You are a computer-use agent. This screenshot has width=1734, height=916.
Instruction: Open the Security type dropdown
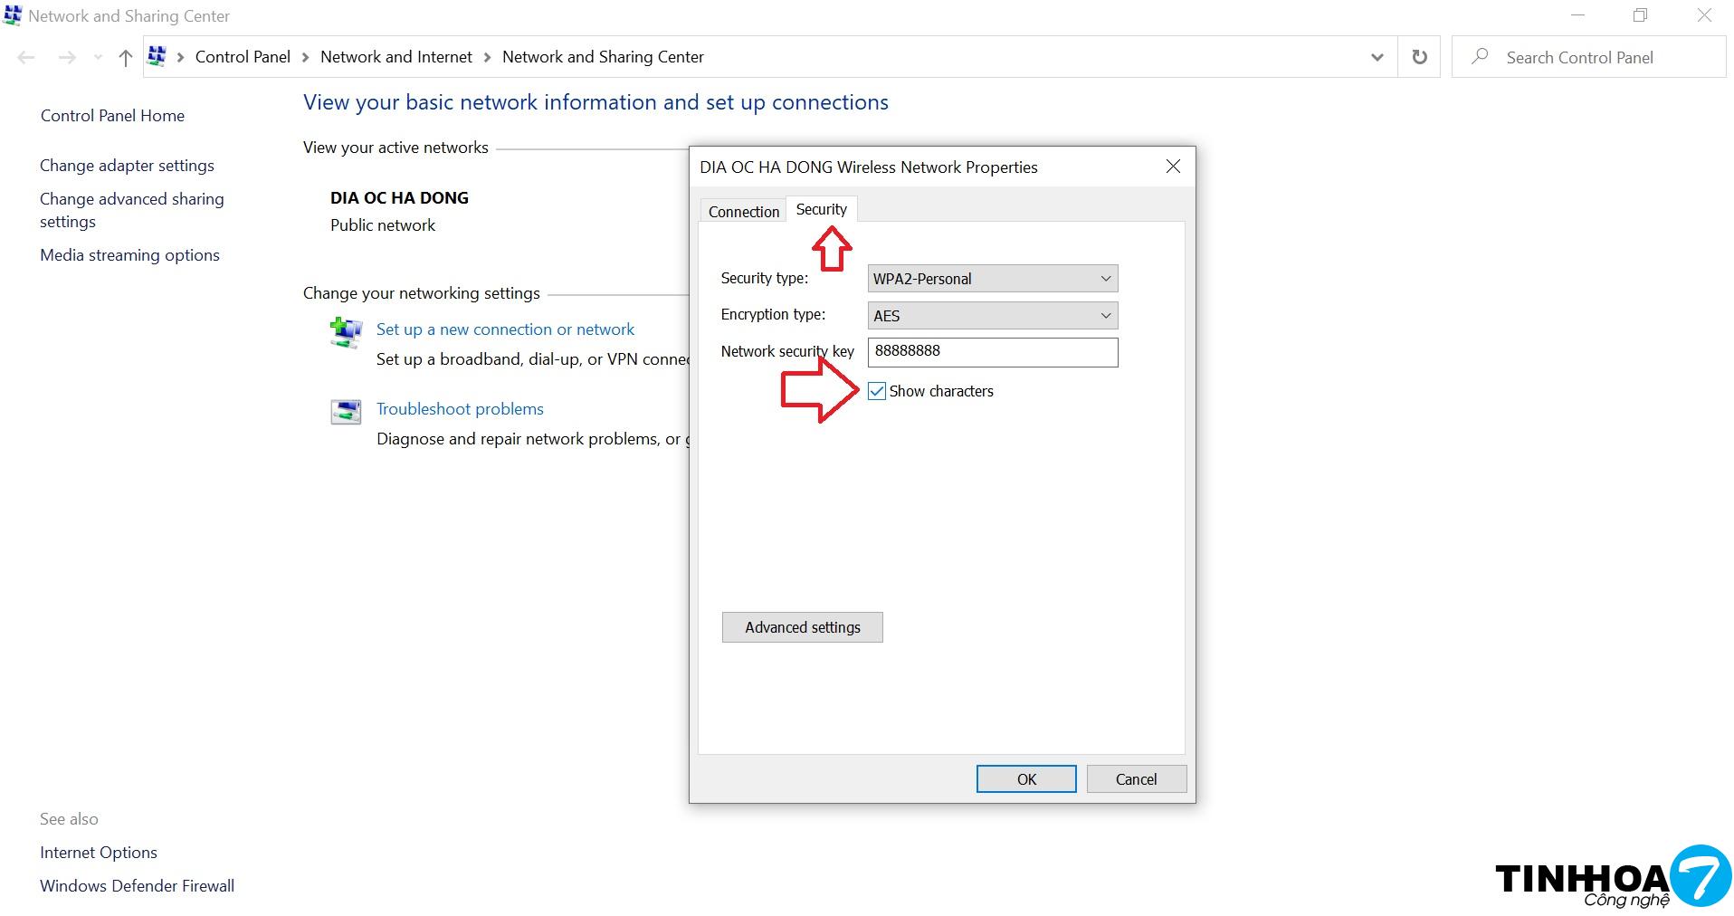[x=992, y=279]
